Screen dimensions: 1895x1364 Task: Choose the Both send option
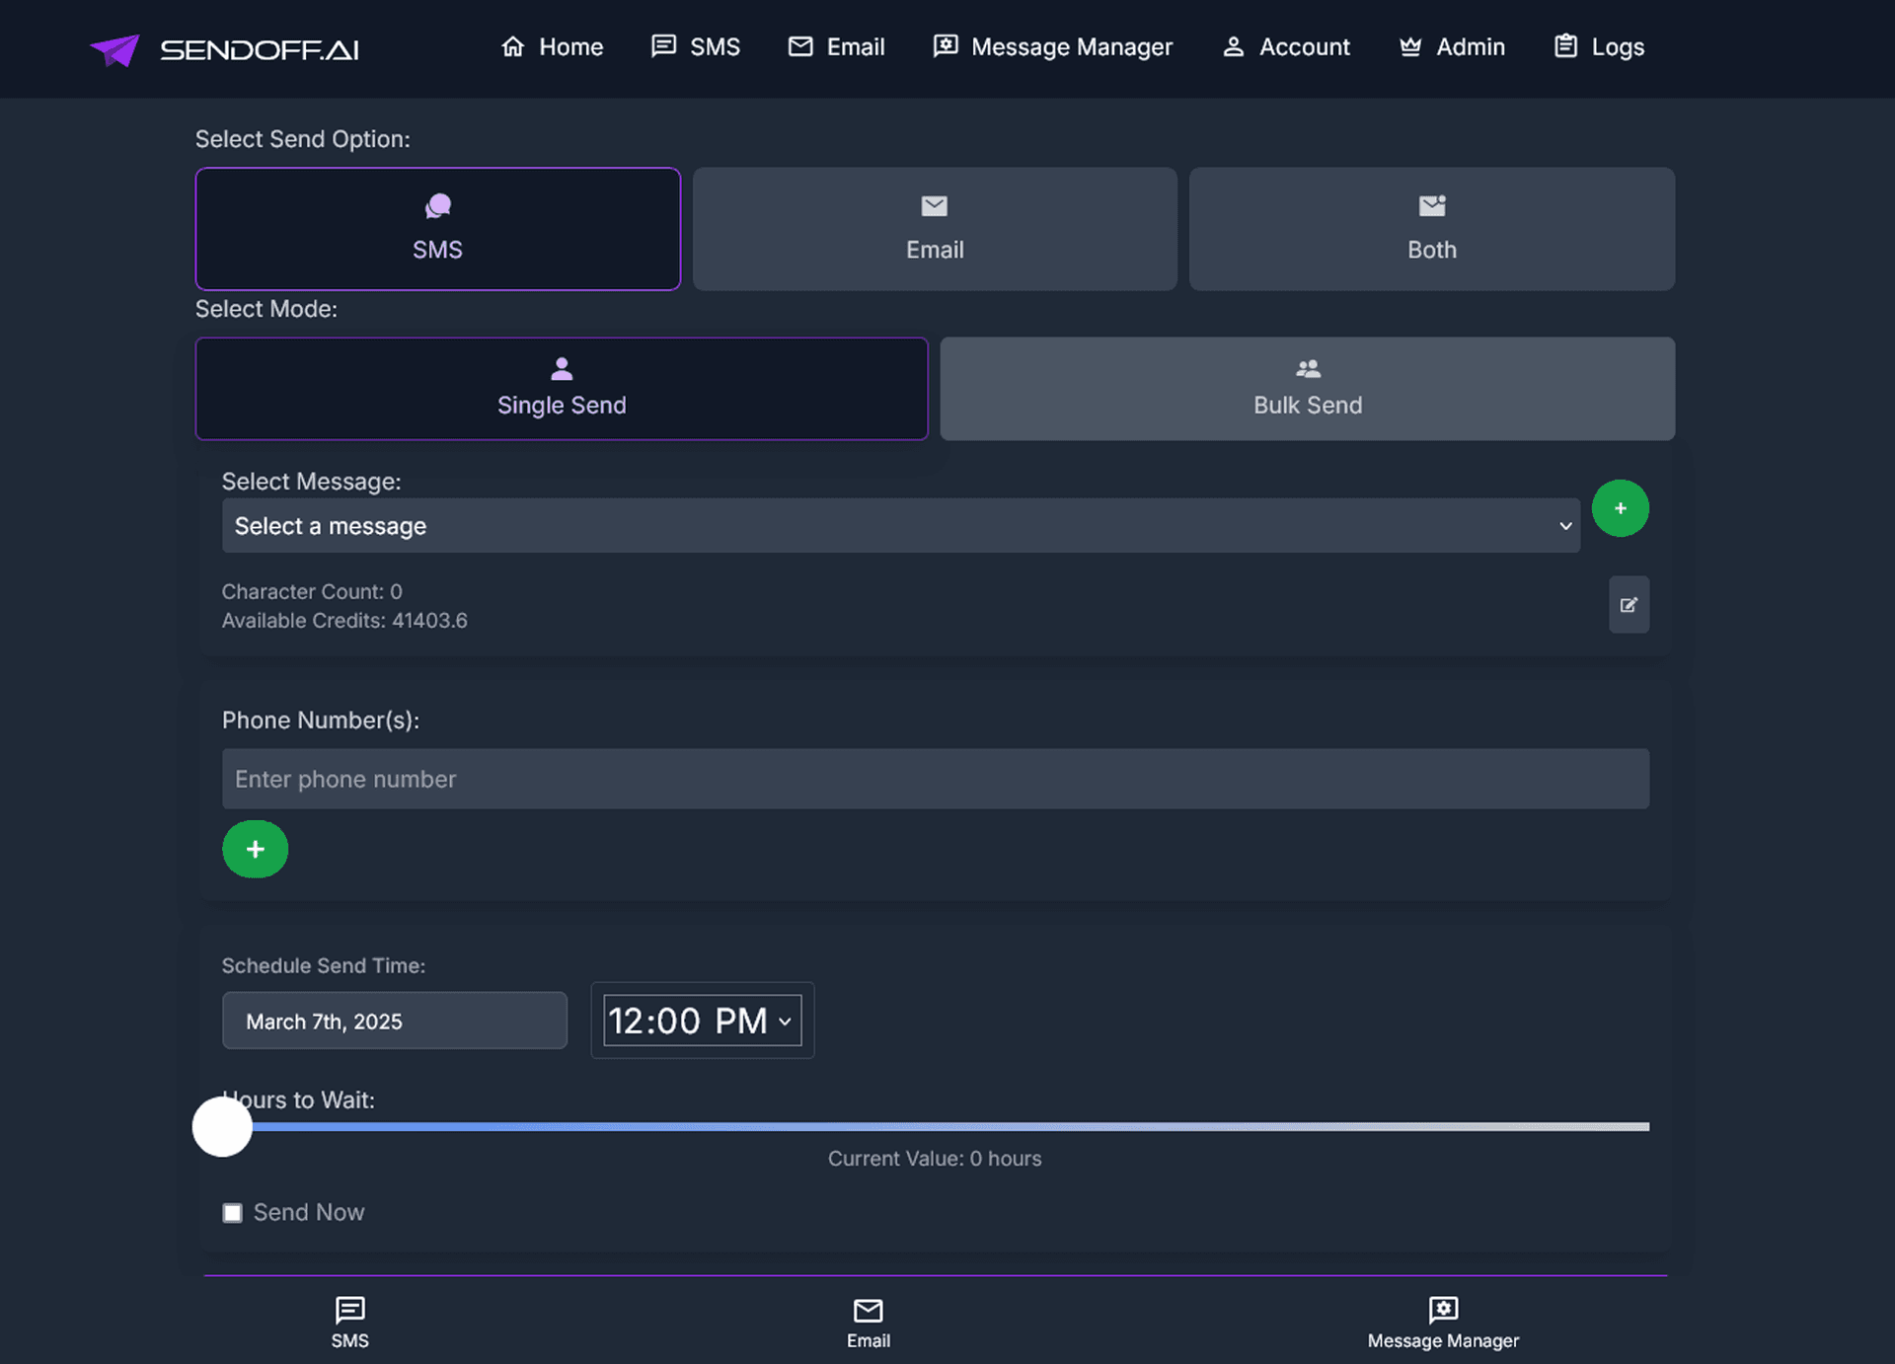1431,229
